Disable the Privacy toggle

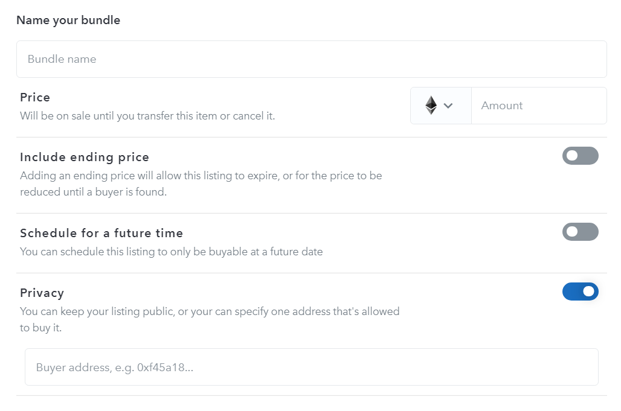580,292
